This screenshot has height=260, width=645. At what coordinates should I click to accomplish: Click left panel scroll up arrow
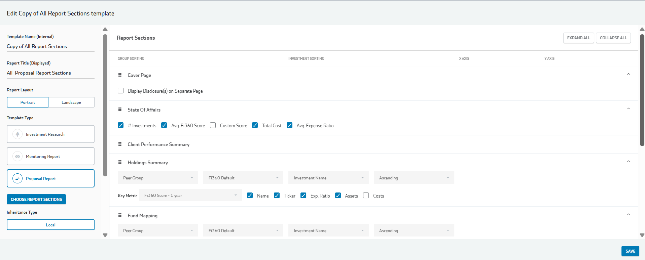105,29
